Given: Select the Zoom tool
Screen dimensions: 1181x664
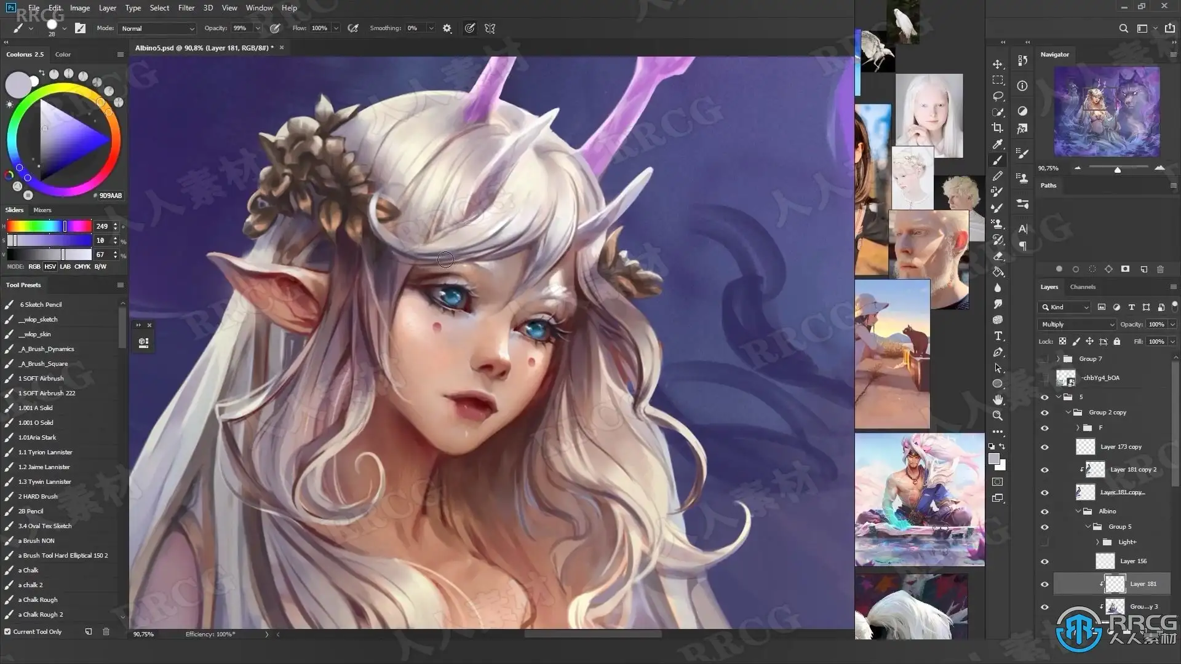Looking at the screenshot, I should pos(998,416).
